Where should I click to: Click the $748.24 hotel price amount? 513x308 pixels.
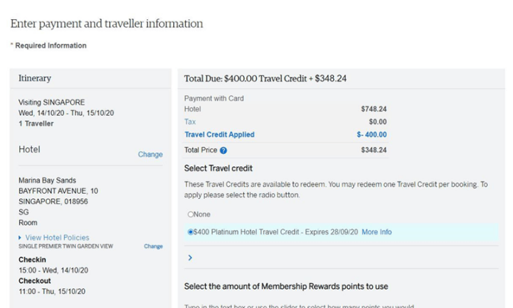[x=374, y=109]
